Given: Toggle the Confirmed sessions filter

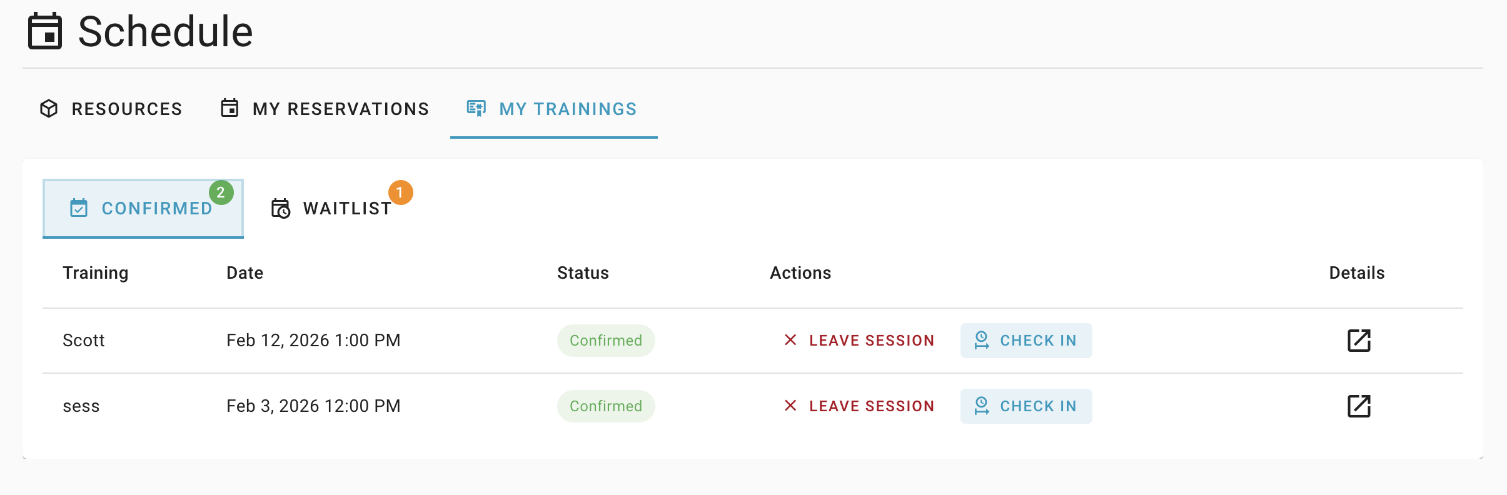Looking at the screenshot, I should 143,208.
